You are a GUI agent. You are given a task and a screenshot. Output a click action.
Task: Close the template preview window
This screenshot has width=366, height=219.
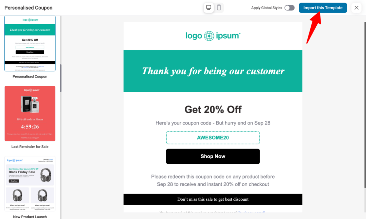(356, 8)
